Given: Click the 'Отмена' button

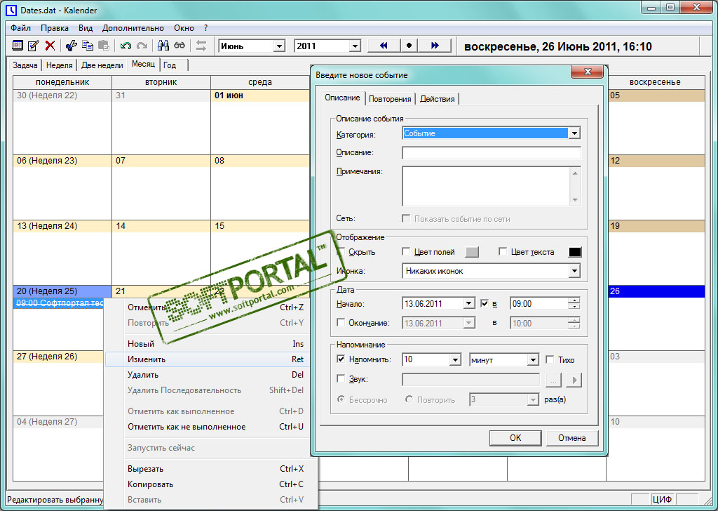Looking at the screenshot, I should [x=572, y=438].
